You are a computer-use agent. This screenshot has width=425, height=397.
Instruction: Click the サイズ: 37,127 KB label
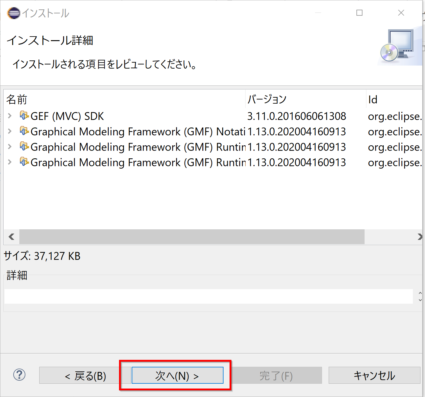(42, 256)
